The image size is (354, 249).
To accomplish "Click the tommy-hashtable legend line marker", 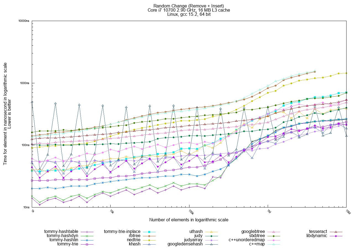I will coord(87,232).
